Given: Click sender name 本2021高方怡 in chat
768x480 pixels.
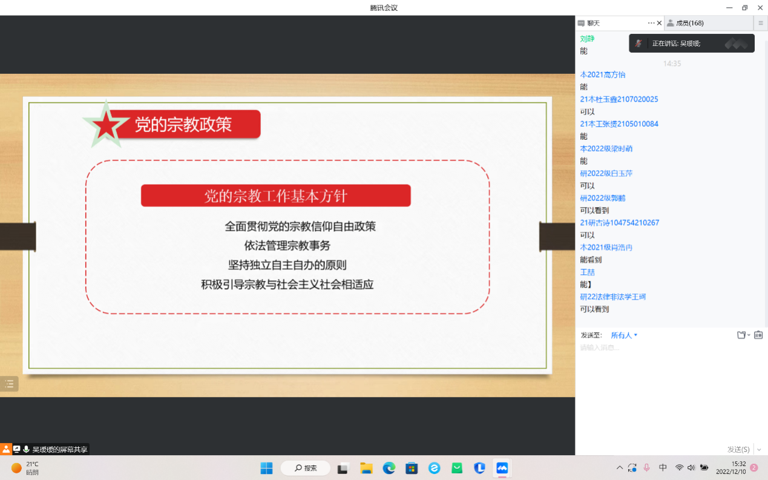Looking at the screenshot, I should 603,74.
